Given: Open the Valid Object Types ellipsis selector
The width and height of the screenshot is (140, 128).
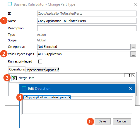Looking at the screenshot, I should click(x=134, y=54).
